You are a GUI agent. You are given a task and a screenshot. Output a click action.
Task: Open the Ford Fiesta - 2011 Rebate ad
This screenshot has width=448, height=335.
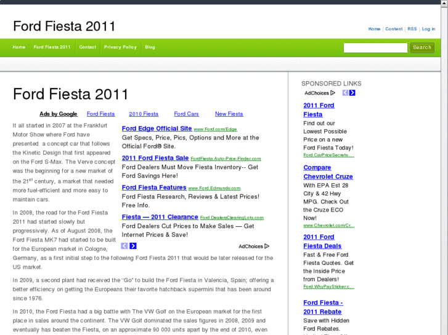[x=323, y=307]
